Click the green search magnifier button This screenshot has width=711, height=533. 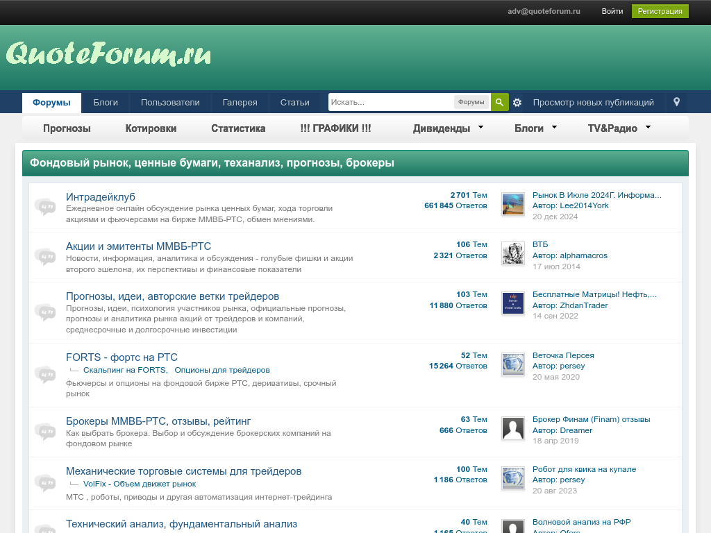pos(499,102)
